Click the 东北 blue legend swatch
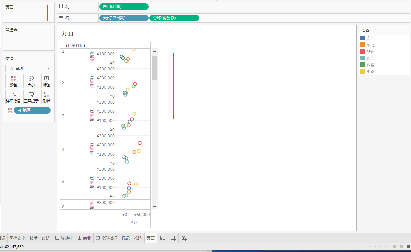 [x=363, y=38]
